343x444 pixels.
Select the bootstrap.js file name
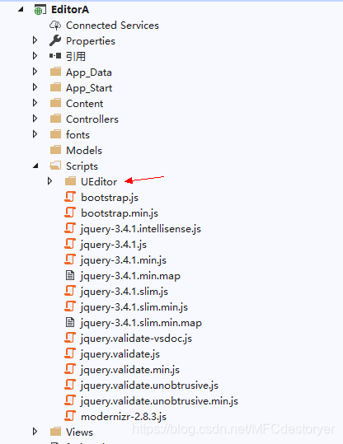tap(110, 198)
